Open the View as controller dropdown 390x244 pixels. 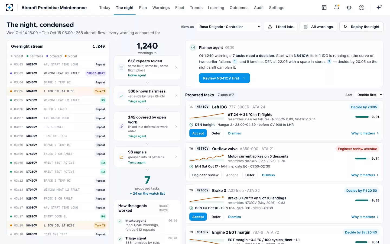pos(229,27)
